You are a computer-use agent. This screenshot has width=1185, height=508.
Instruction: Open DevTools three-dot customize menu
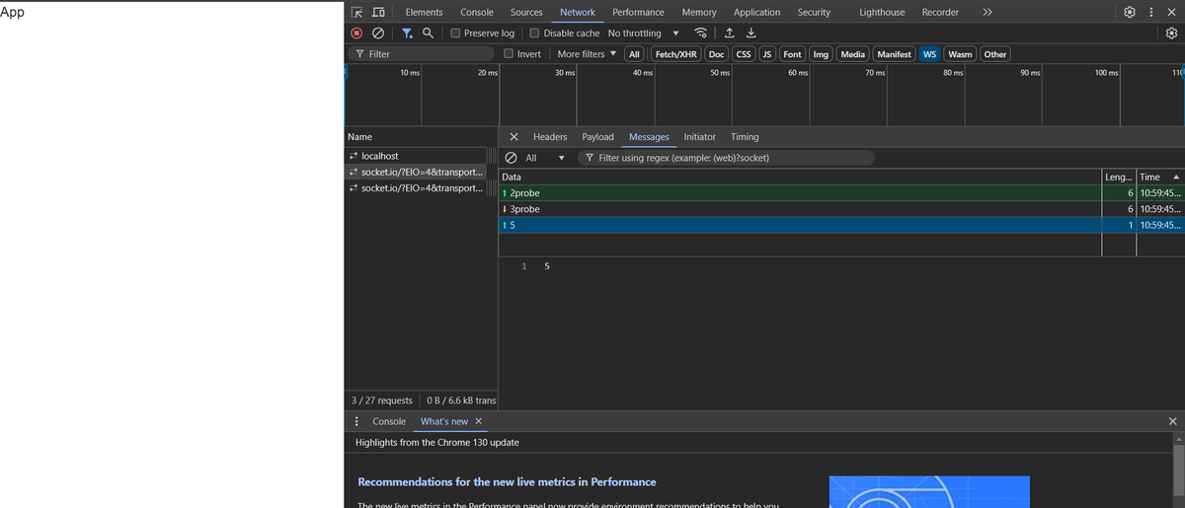[1152, 12]
